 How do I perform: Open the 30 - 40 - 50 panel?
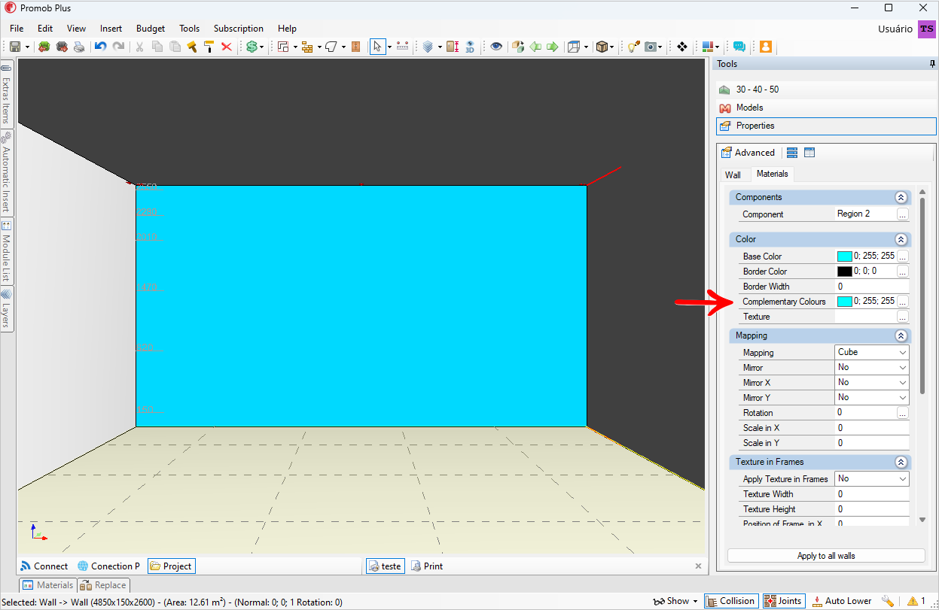pos(826,90)
